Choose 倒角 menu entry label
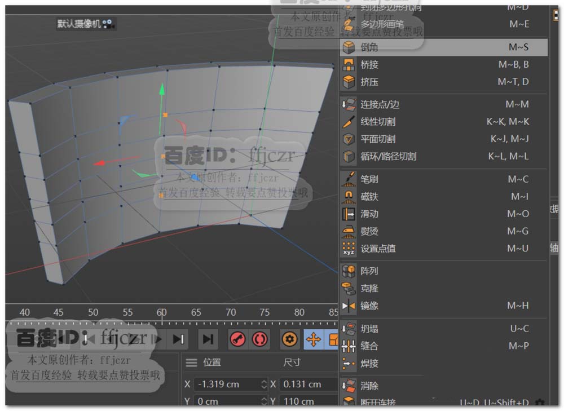Viewport: 564px width, 411px height. 369,47
